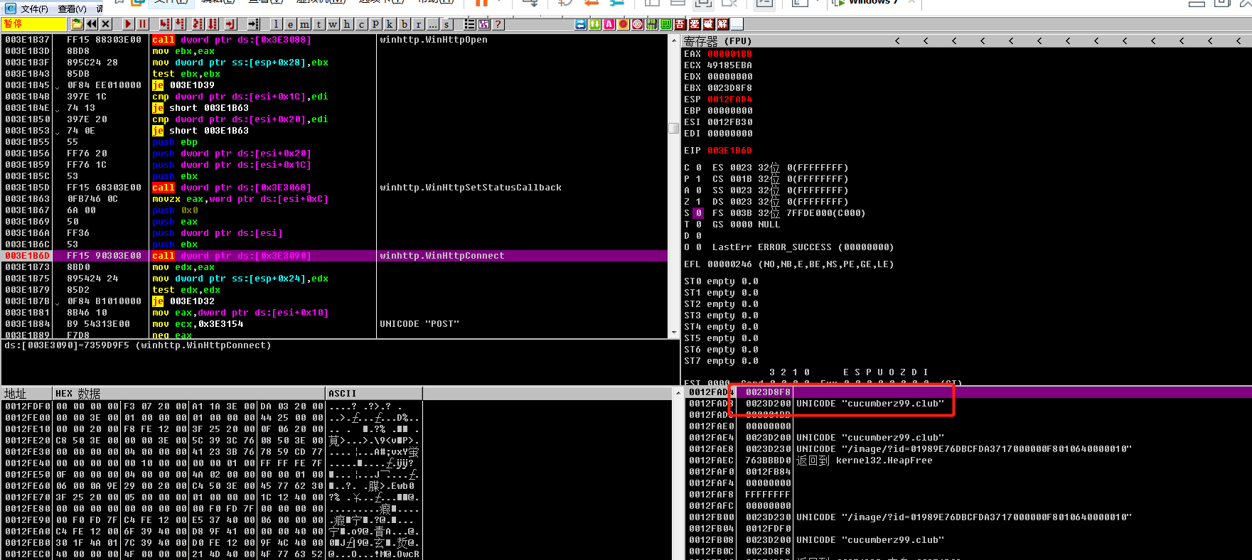Viewport: 1252px width, 560px height.
Task: Open Source window with 's' button
Action: [446, 24]
